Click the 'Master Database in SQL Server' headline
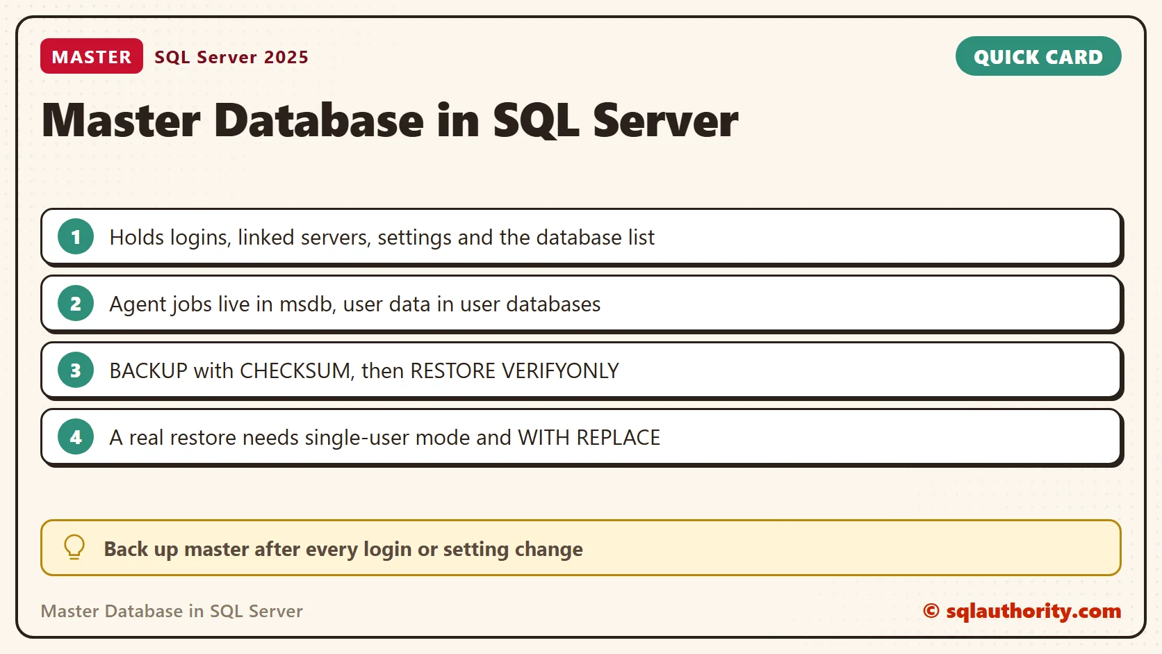Image resolution: width=1162 pixels, height=654 pixels. click(390, 120)
